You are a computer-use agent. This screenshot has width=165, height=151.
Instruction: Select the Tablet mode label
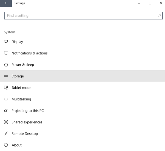pyautogui.click(x=21, y=88)
